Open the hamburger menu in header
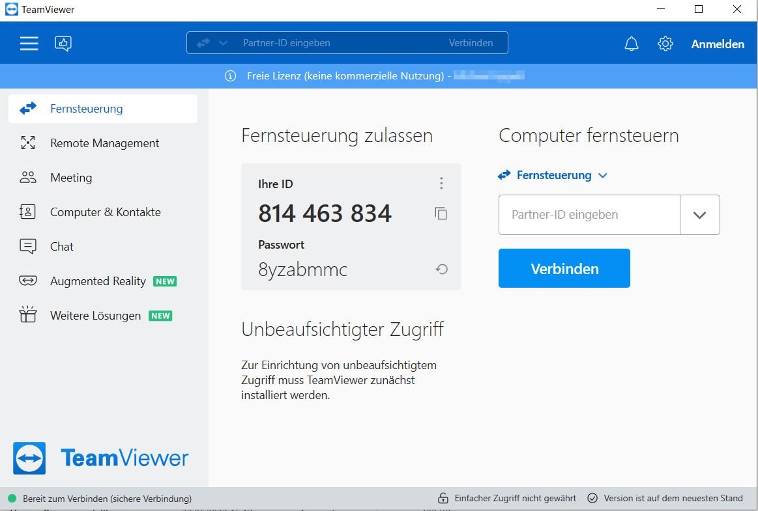Screen dimensions: 758x511 29,44
